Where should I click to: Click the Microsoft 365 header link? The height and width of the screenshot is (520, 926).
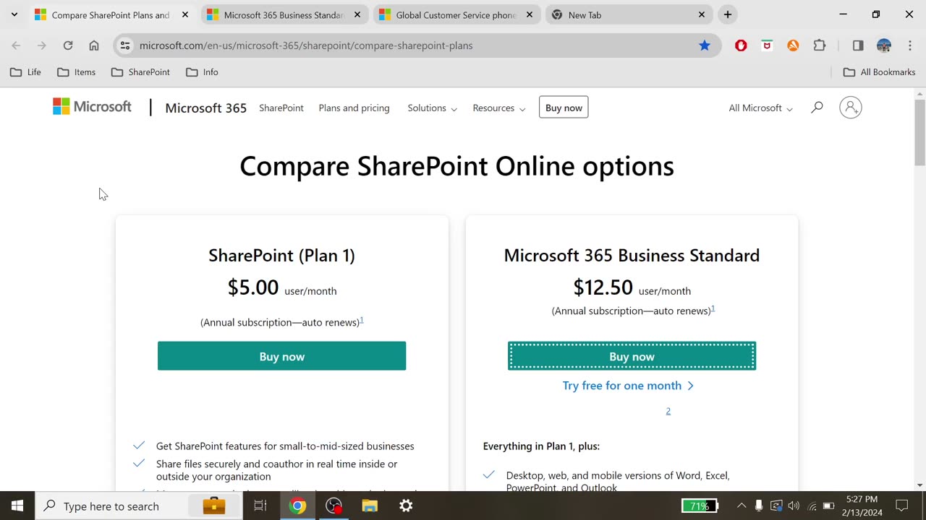pos(205,108)
